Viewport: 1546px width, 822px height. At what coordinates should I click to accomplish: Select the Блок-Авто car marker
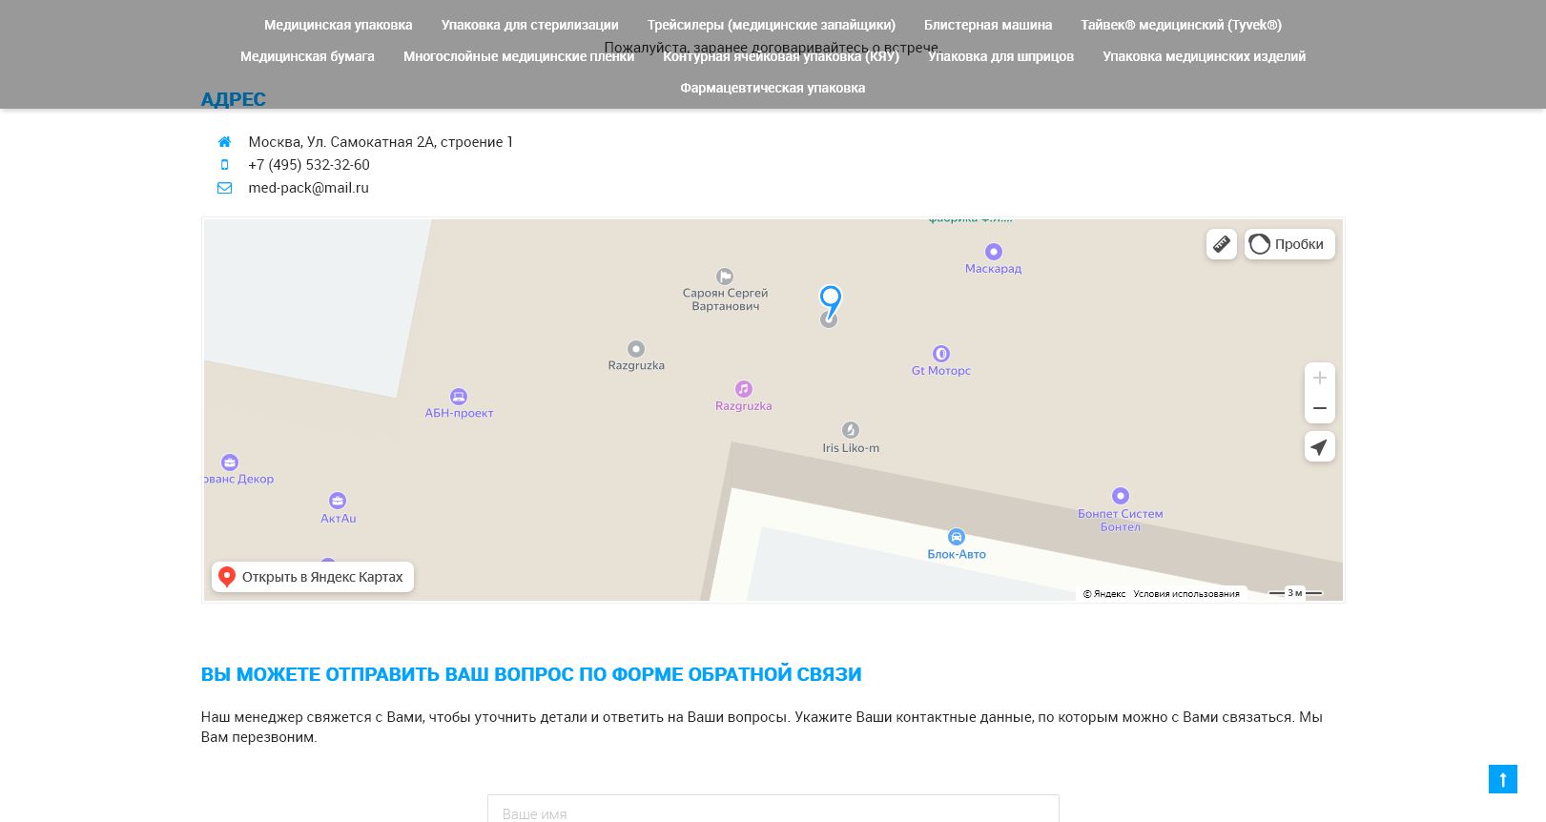click(x=957, y=537)
